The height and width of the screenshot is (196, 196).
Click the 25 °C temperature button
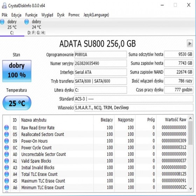17,103
